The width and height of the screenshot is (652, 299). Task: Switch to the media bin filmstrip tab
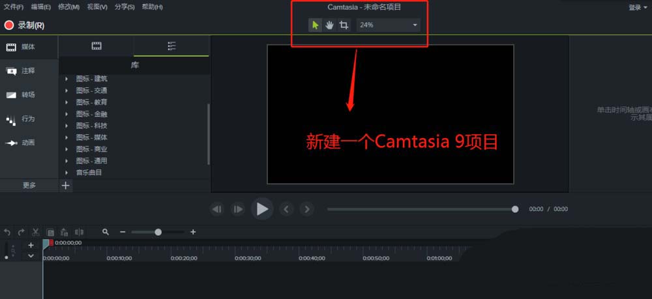(x=96, y=46)
